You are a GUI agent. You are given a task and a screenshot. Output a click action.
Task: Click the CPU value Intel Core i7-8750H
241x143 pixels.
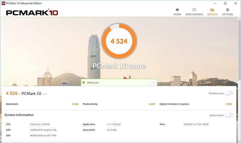point(40,124)
